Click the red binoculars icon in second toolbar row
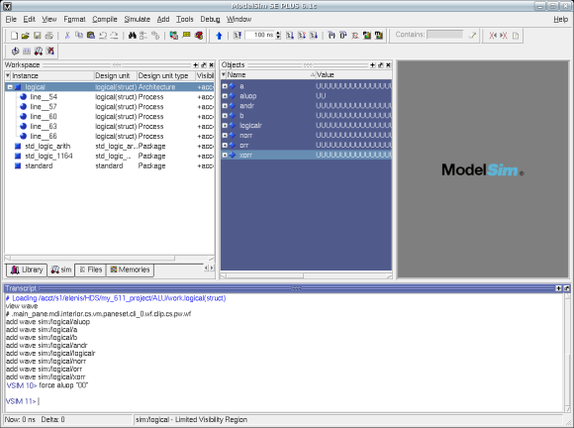Viewport: 574px width, 428px height. pyautogui.click(x=38, y=51)
